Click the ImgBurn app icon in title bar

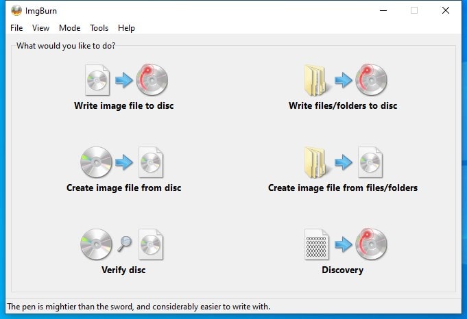pos(16,11)
